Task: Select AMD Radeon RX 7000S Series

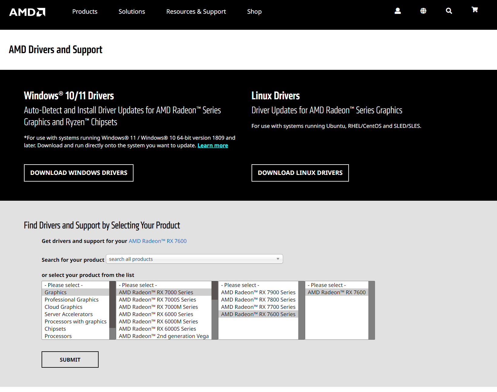Action: pos(164,300)
